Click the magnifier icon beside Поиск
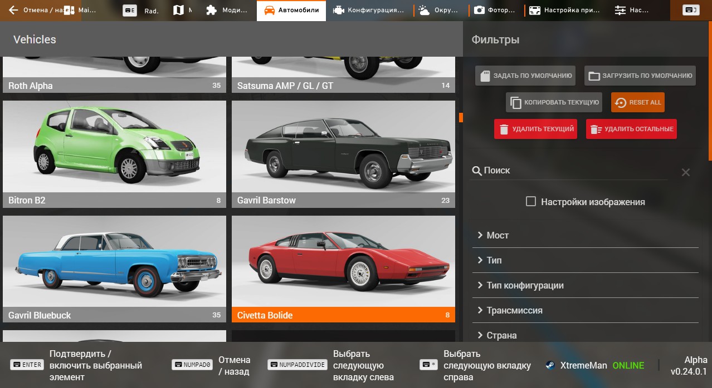 point(477,171)
